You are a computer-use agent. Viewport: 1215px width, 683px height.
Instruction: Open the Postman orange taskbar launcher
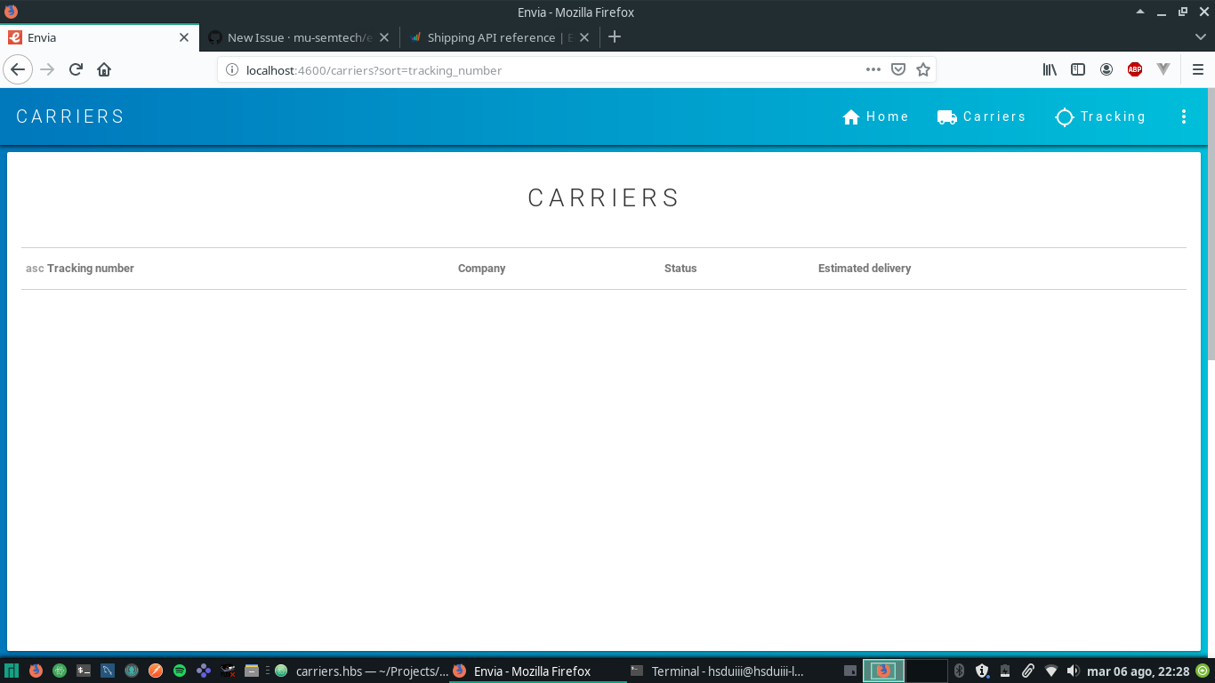pyautogui.click(x=156, y=671)
